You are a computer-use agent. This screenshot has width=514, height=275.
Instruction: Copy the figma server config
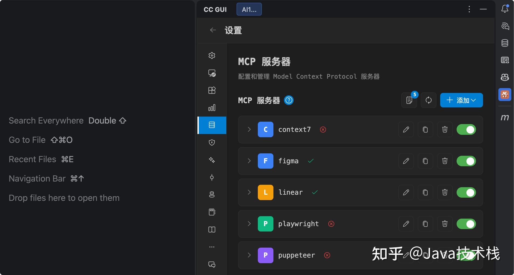425,161
